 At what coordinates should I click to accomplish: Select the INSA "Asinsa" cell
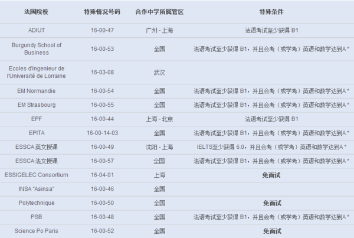37,189
